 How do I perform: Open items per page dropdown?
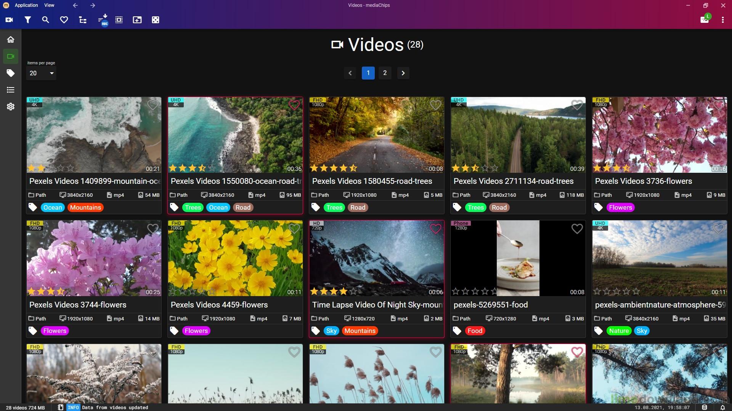(41, 73)
